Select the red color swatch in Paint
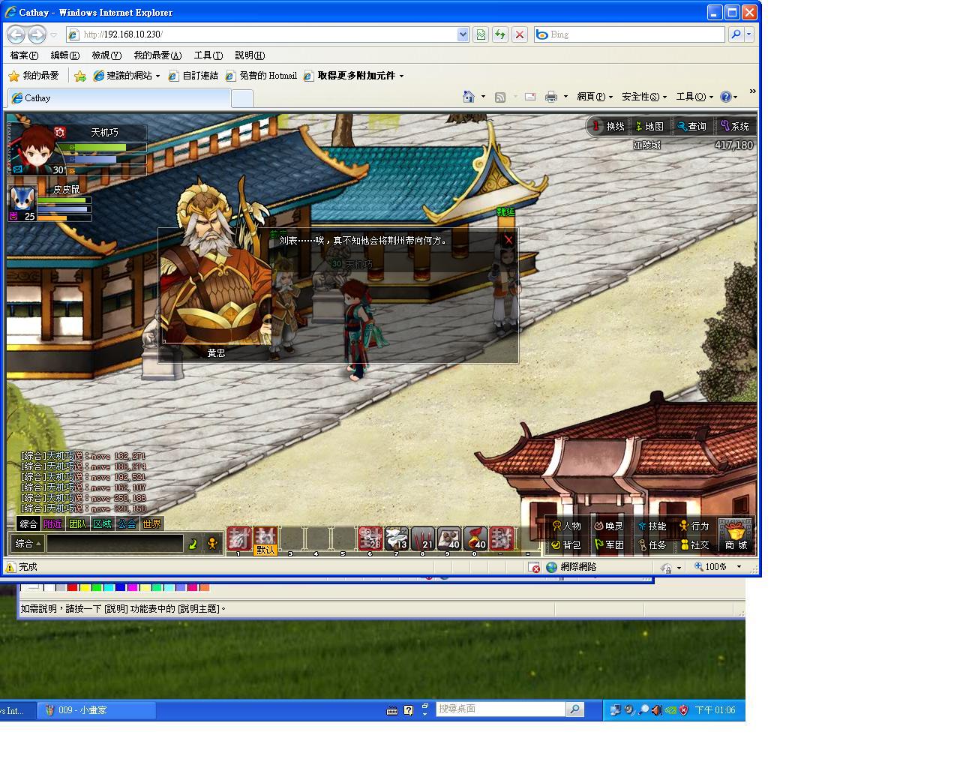The image size is (960, 768). [72, 587]
